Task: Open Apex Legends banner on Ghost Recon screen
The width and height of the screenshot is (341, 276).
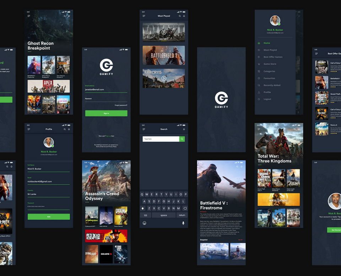Action: tap(49, 86)
